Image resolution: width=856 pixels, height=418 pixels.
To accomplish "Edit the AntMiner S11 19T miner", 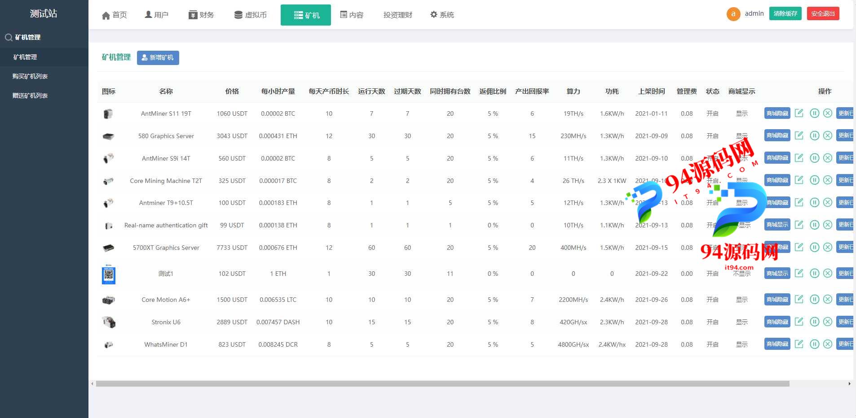I will click(799, 113).
